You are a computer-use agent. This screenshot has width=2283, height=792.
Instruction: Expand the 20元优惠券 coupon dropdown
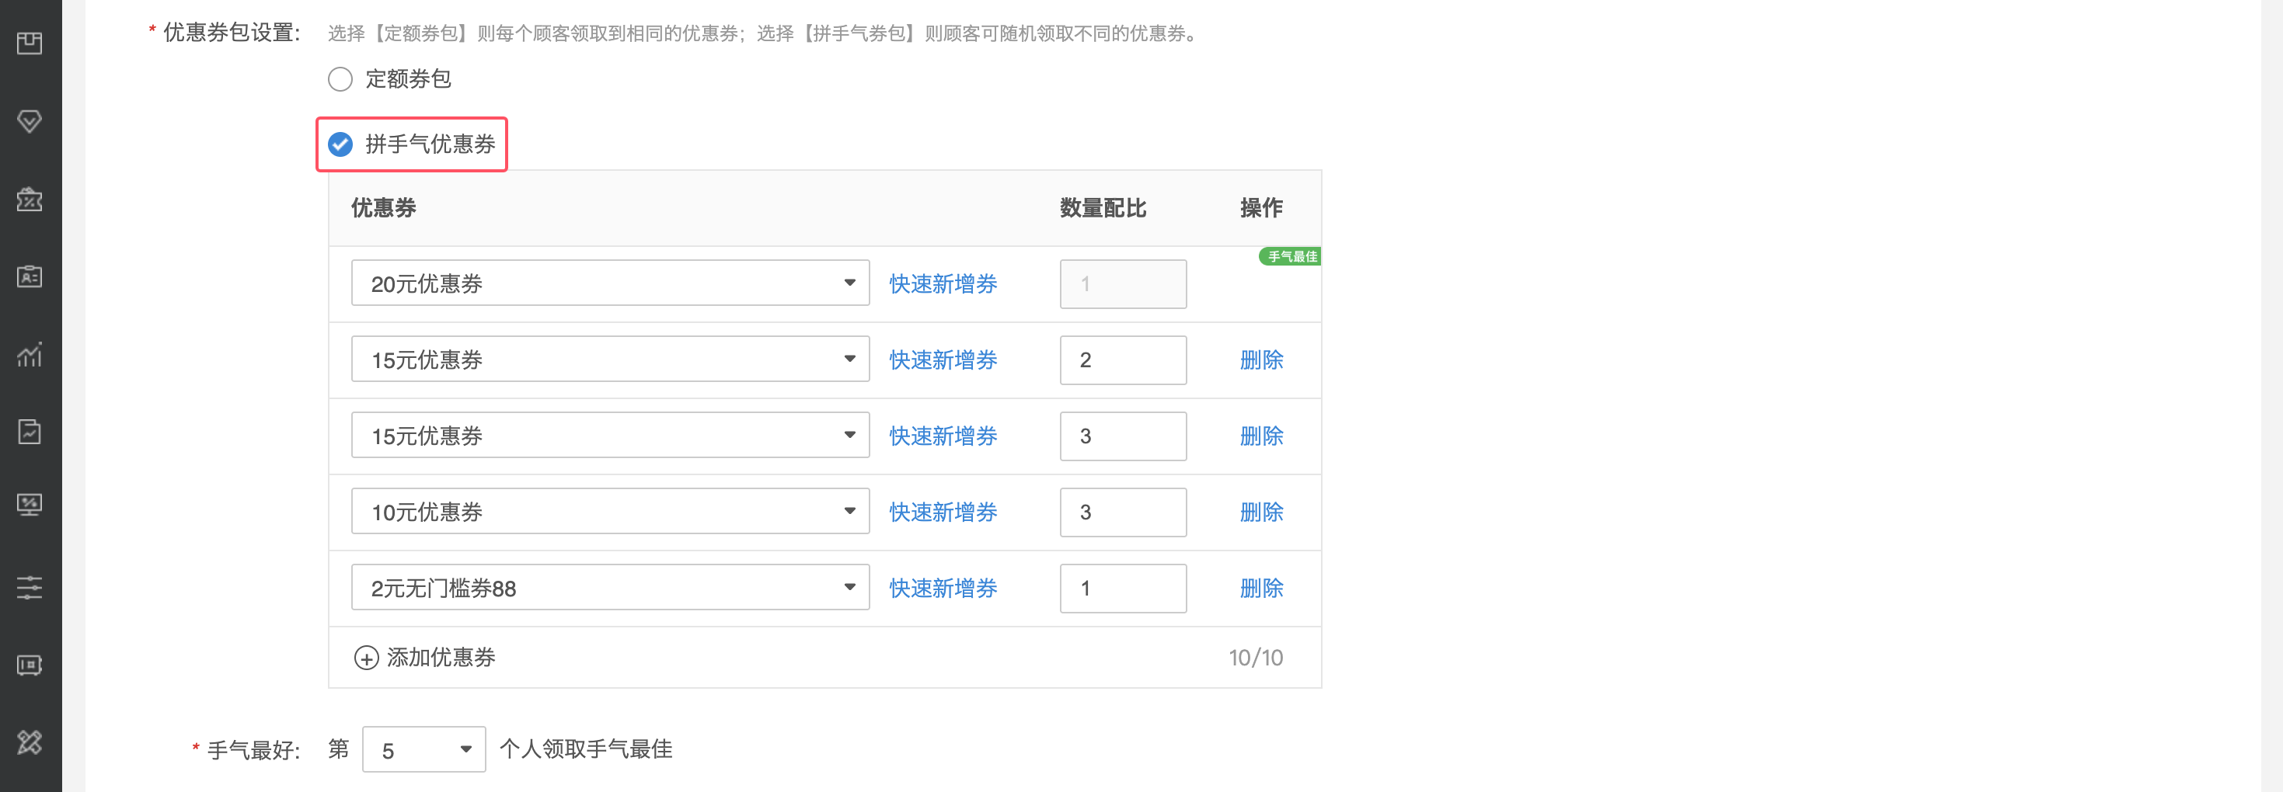pos(610,283)
